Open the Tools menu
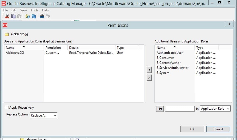Screen dimensions: 237x140 [34, 10]
